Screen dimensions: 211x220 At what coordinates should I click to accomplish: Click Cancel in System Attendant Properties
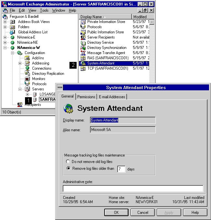tap(143, 213)
